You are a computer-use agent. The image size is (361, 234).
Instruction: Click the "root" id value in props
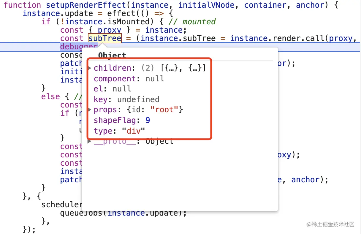164,110
